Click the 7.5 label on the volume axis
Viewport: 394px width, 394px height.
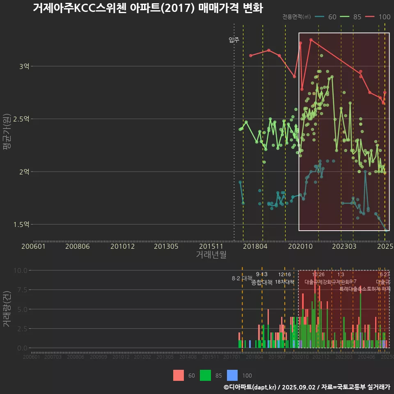tap(23, 290)
